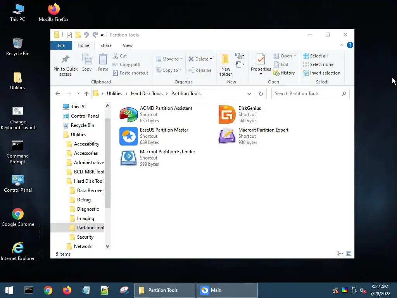The image size is (397, 298).
Task: Open the Move to dropdown
Action: (x=169, y=59)
